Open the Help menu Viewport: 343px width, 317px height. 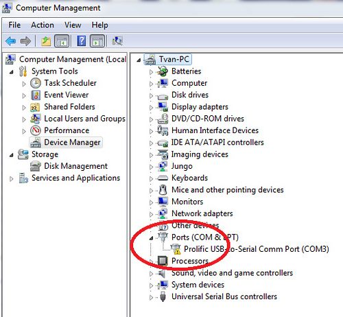pyautogui.click(x=100, y=25)
